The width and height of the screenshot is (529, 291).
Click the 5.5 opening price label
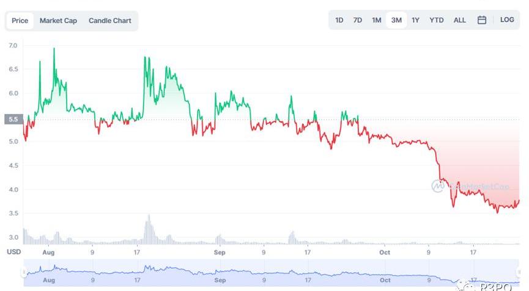tap(13, 119)
